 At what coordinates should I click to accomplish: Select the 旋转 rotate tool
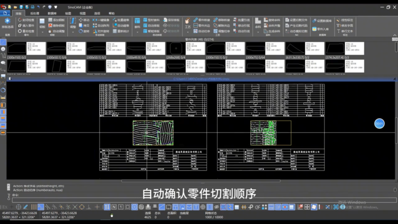[84, 31]
